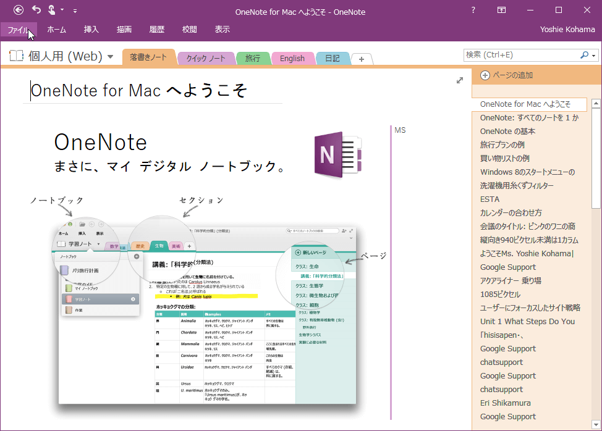Select the 日記 section tab
The image size is (602, 431).
tap(333, 58)
